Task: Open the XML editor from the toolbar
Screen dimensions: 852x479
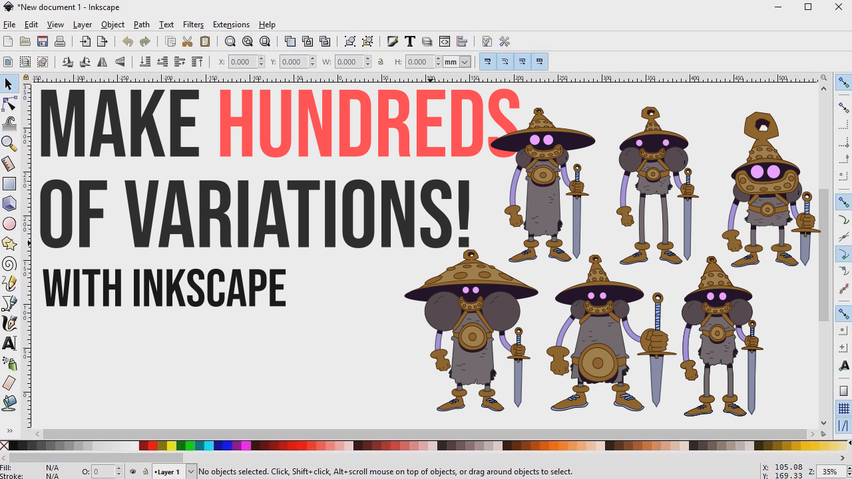Action: [x=444, y=41]
